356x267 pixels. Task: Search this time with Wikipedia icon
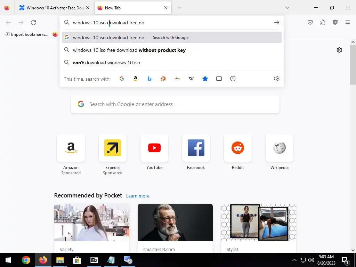coord(191,79)
